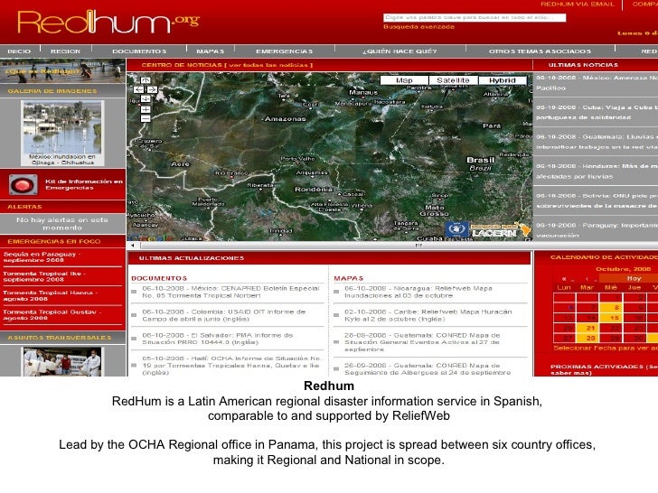
Task: Click the red emergency kit button icon
Action: pos(23,184)
